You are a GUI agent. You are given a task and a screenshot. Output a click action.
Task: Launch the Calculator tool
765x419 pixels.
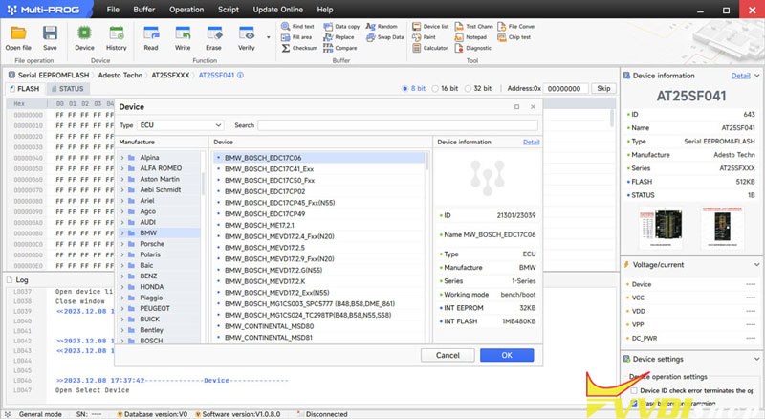click(429, 48)
